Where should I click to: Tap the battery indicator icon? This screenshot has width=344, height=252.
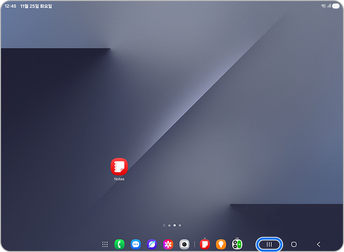point(335,6)
